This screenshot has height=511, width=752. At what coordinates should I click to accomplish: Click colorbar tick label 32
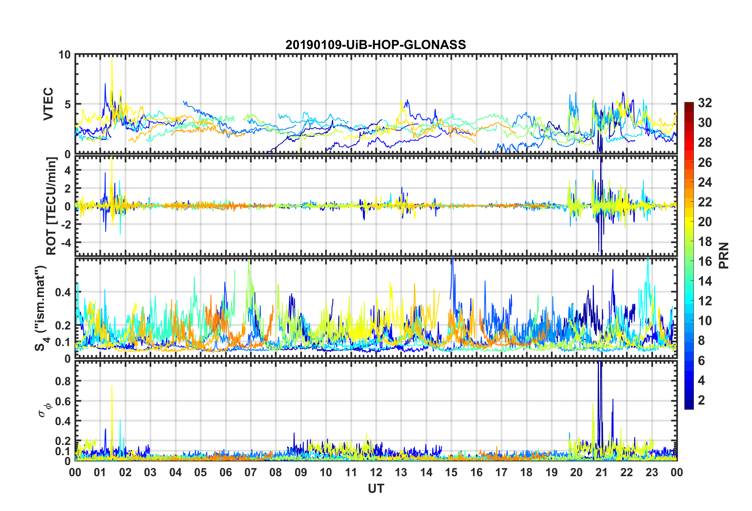tap(705, 103)
